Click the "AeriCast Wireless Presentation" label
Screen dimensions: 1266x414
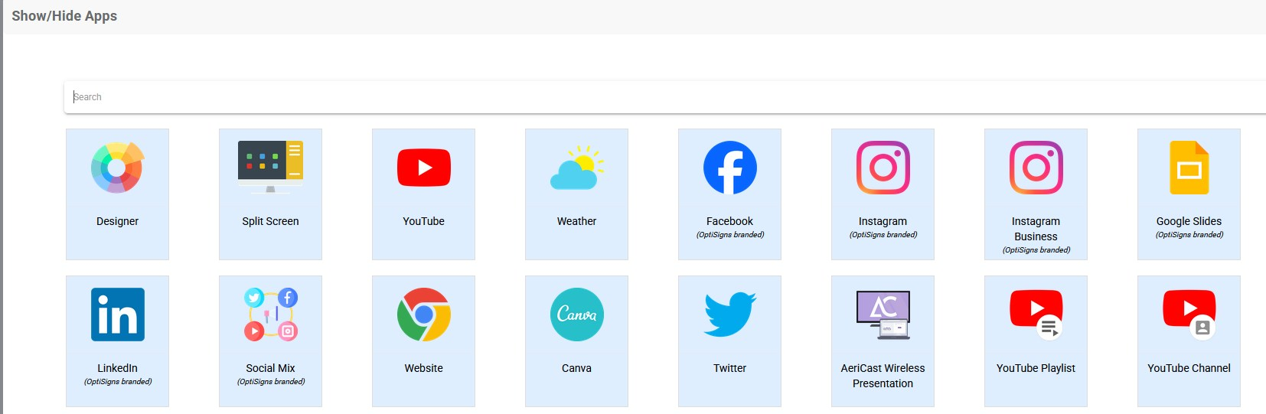coord(883,376)
